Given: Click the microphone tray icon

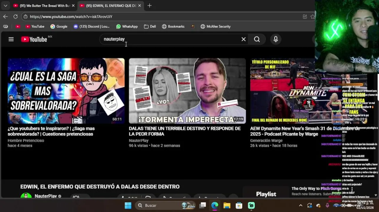Looking at the screenshot, I should pos(327,206).
